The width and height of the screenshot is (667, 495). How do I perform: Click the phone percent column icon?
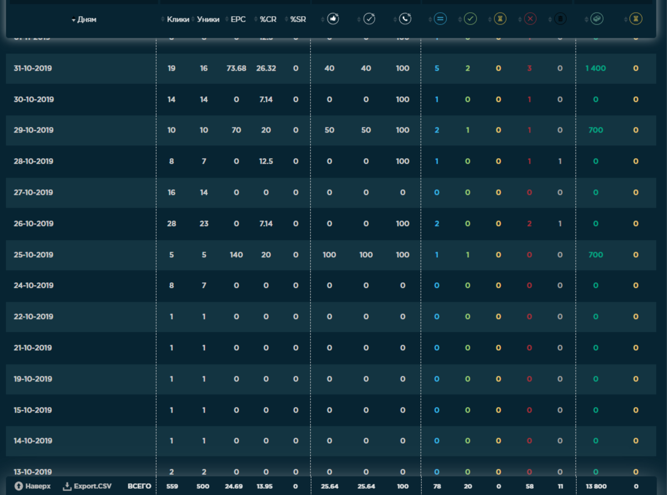tap(405, 19)
